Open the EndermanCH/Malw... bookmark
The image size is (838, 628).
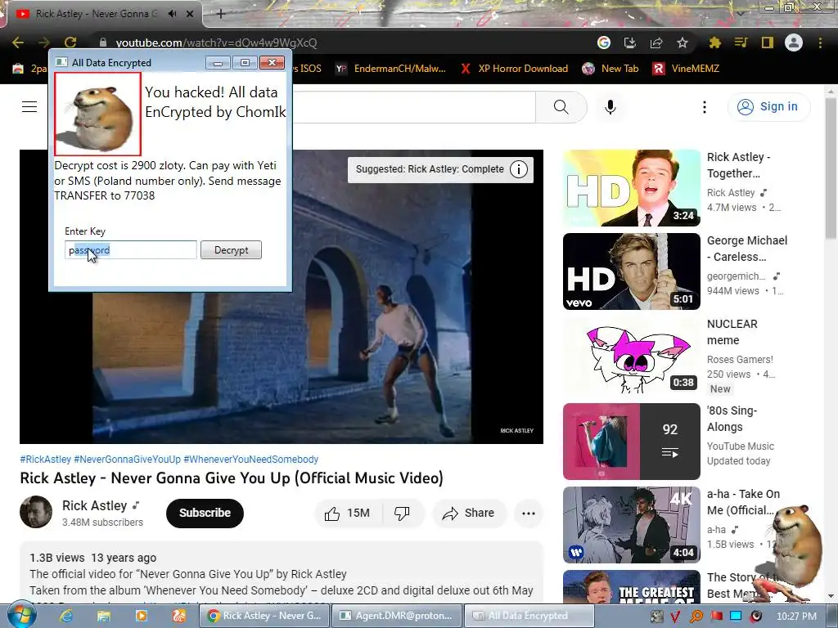(x=390, y=69)
